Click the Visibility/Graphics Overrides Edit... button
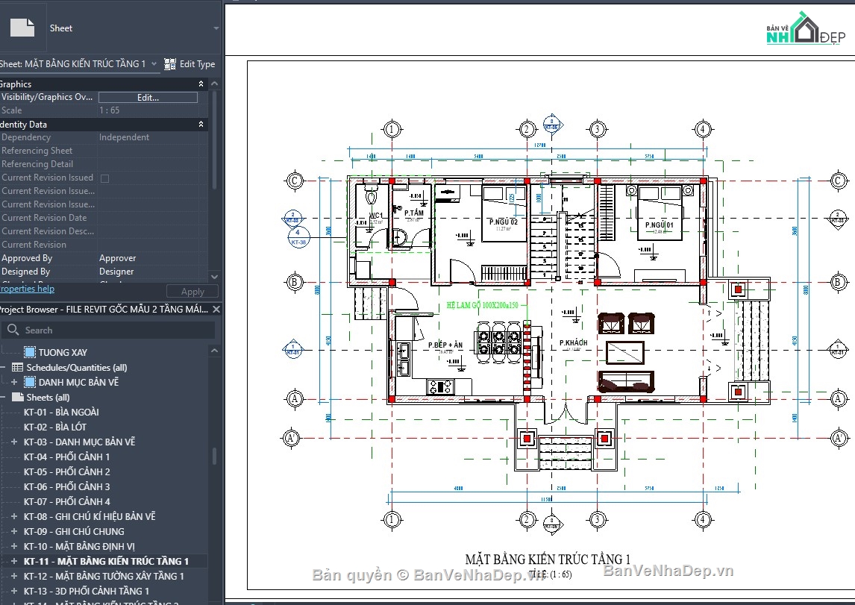855x605 pixels. tap(148, 97)
